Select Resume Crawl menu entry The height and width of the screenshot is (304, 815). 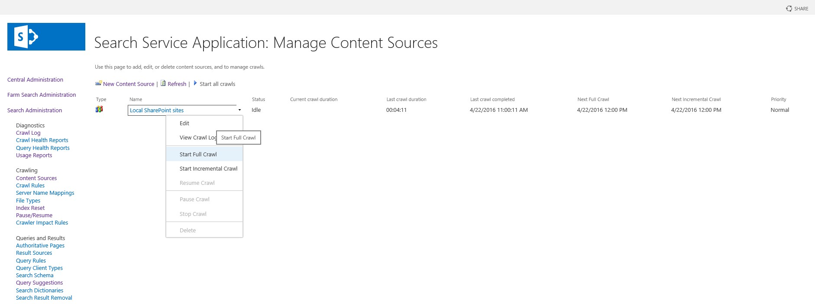click(204, 183)
